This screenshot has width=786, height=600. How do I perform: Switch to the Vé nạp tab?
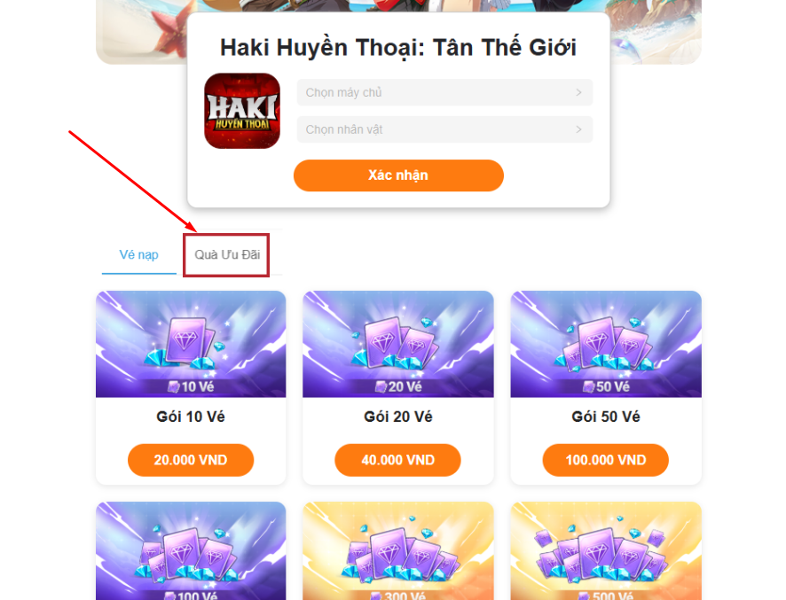tap(139, 255)
